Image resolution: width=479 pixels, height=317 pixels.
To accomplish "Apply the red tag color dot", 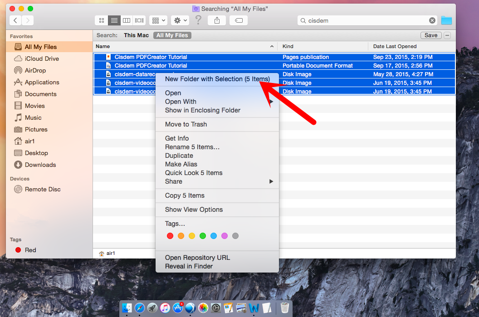I will point(170,236).
